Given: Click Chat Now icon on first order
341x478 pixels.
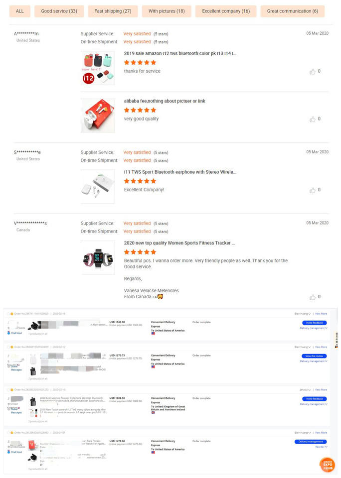Looking at the screenshot, I should pyautogui.click(x=8, y=333).
